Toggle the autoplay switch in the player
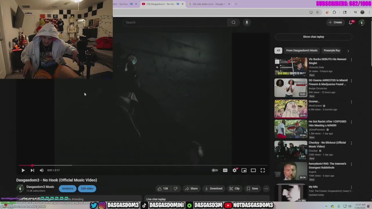372x209 pixels. [215, 170]
